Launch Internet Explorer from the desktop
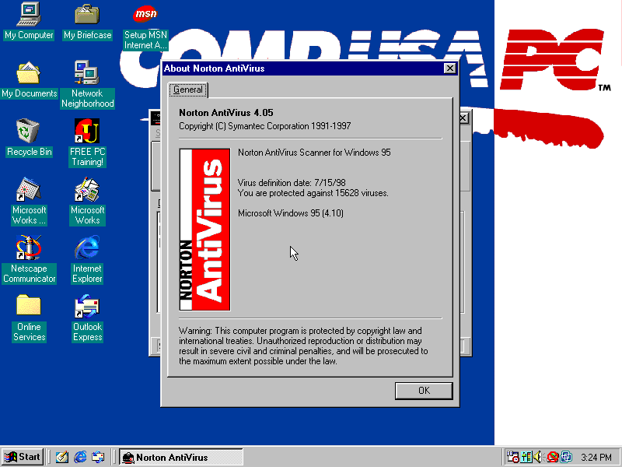Screen dimensions: 622x467 (x=86, y=253)
